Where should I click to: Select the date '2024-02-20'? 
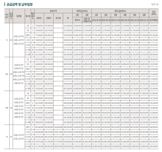point(144,20)
